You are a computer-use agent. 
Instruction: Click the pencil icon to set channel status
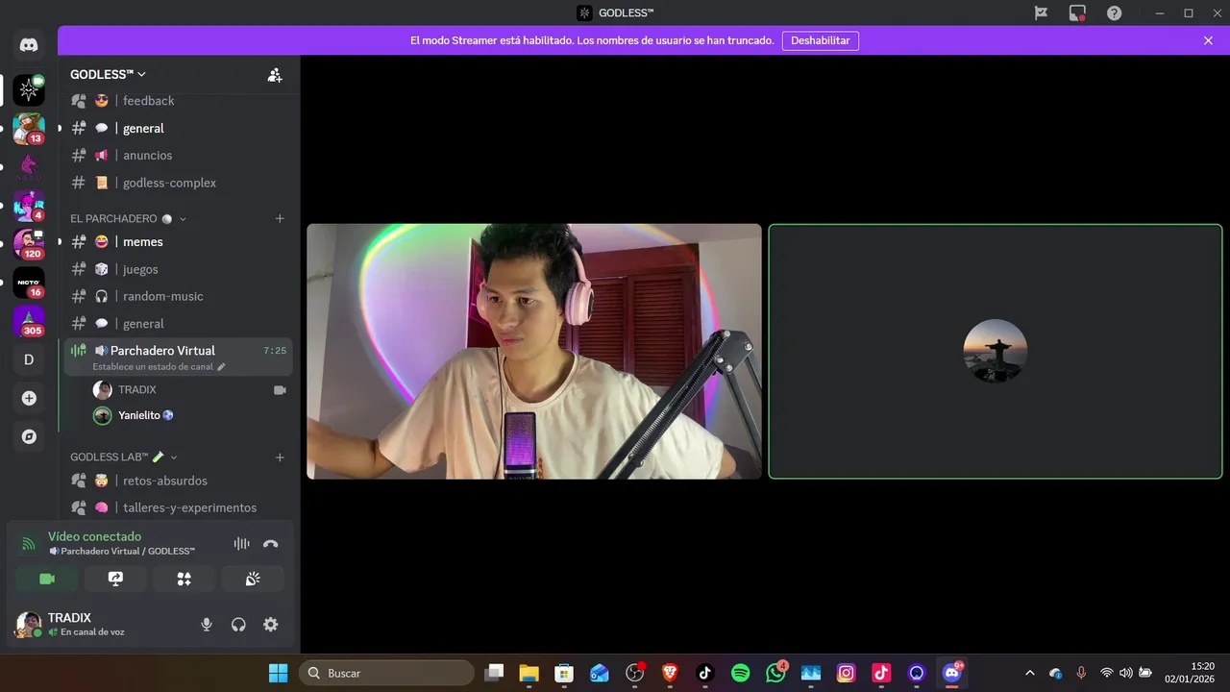tap(221, 366)
